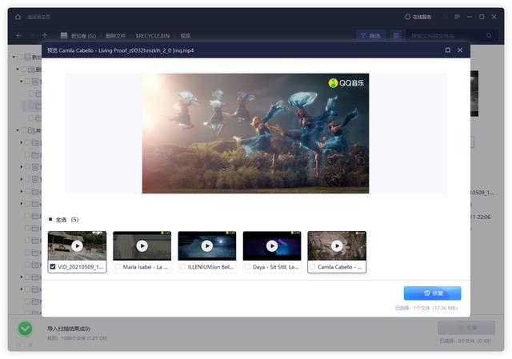Play the ILLENIUM Jon Bell video thumbnail
Viewport: 512px width, 359px height.
(207, 245)
